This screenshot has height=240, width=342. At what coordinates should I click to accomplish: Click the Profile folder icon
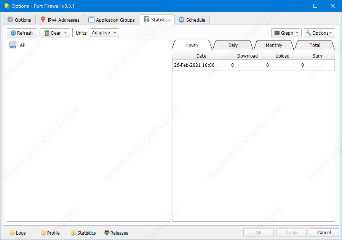pyautogui.click(x=44, y=233)
